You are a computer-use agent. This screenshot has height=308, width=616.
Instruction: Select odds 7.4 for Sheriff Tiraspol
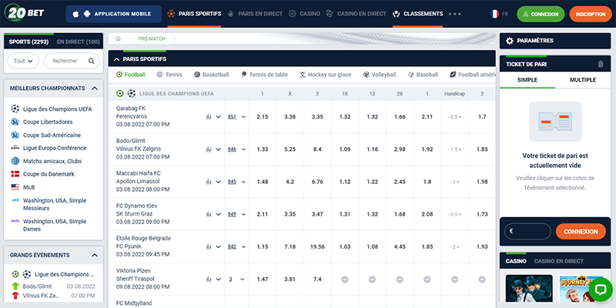tap(317, 280)
